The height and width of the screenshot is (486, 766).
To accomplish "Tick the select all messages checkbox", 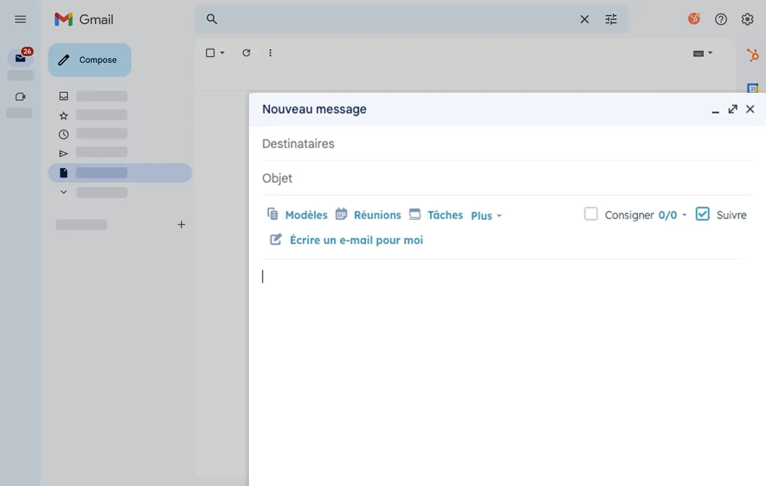I will click(x=210, y=53).
